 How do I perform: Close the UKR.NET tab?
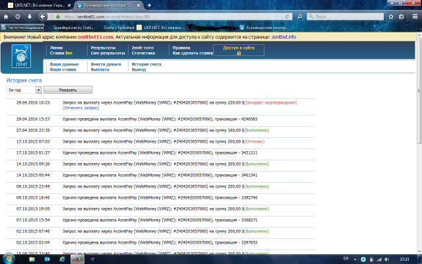(69, 5)
